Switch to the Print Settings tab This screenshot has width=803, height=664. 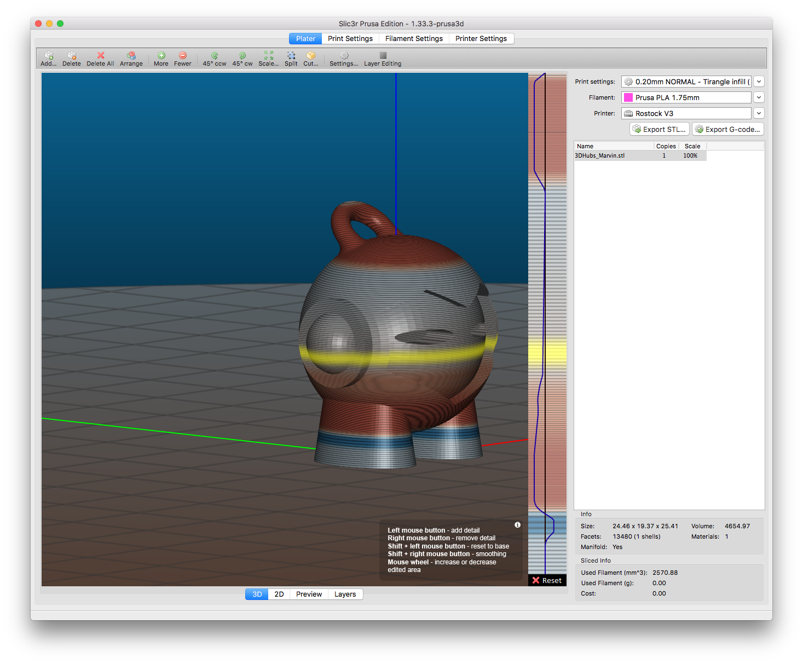pyautogui.click(x=350, y=39)
